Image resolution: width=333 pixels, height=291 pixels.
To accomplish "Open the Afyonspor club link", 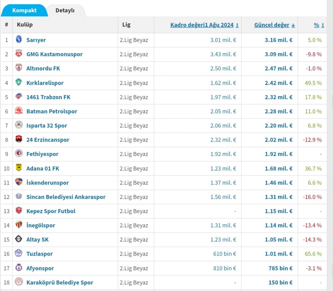I will click(40, 269).
